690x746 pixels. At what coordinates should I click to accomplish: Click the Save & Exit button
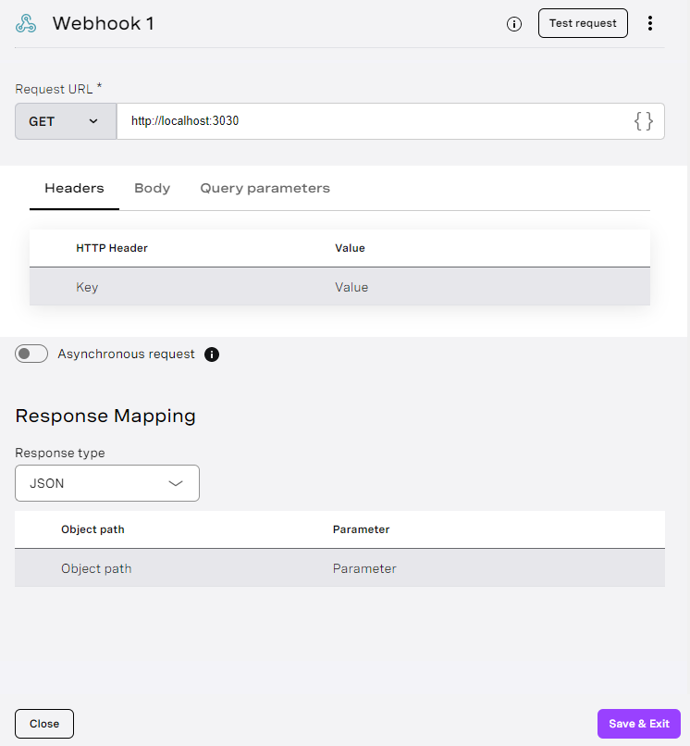click(638, 724)
